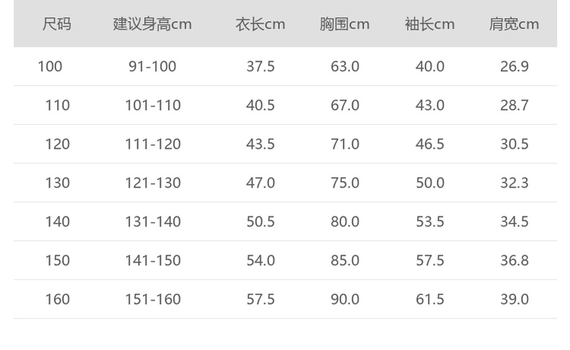Image resolution: width=570 pixels, height=350 pixels.
Task: Click the 胸围cm column header
Action: (x=345, y=24)
